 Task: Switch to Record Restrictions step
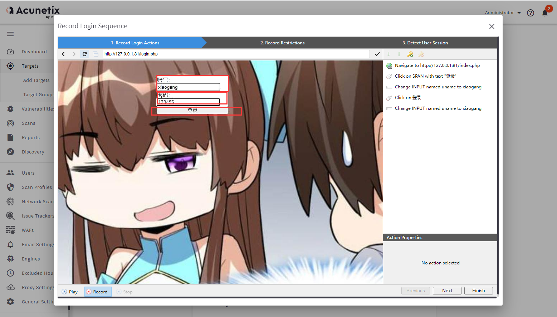click(282, 43)
